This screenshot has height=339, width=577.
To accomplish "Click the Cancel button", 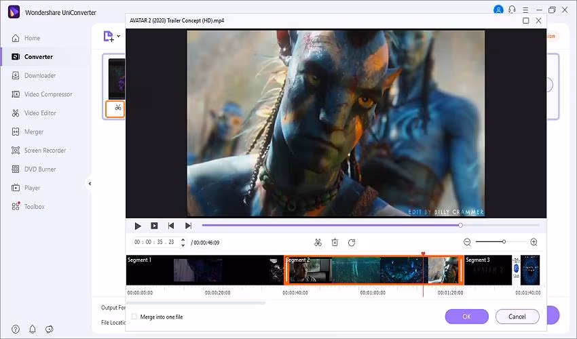I will point(517,317).
